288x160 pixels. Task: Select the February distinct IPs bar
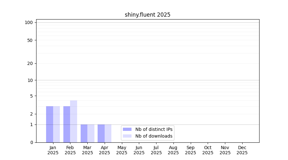coord(67,124)
